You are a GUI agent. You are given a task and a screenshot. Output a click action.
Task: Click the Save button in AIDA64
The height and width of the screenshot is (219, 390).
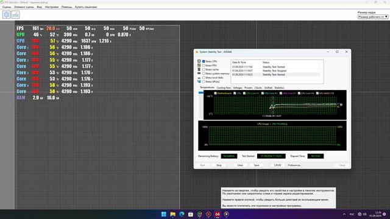(x=257, y=165)
